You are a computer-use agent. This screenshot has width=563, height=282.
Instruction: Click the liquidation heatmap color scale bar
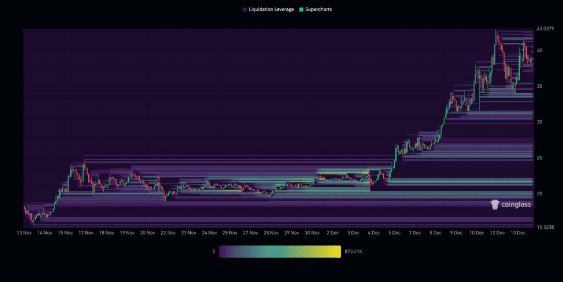point(280,251)
